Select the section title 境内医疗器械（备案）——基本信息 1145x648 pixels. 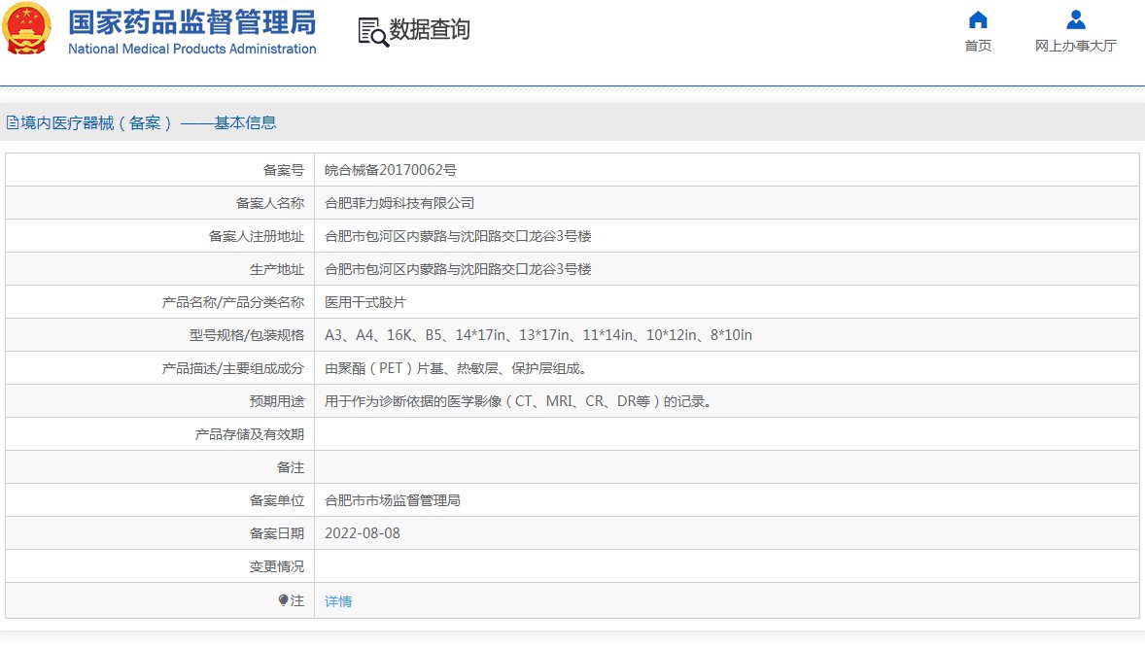click(x=149, y=122)
